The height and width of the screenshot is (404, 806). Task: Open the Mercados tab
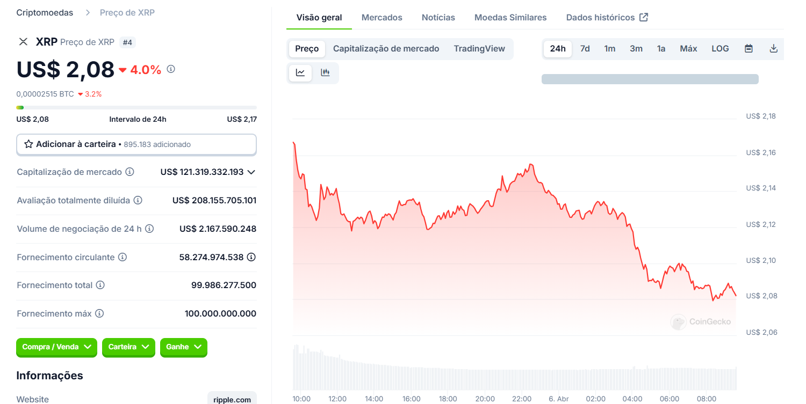tap(382, 17)
